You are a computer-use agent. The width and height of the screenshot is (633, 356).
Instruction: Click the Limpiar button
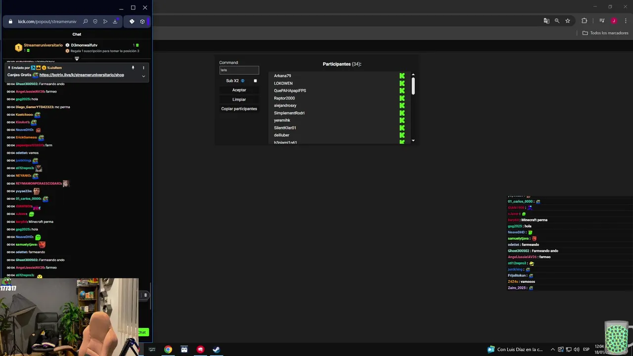239,99
